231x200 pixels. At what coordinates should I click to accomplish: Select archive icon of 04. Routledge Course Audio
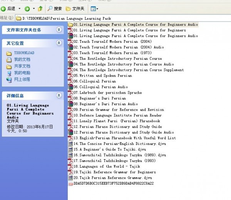coord(70,64)
